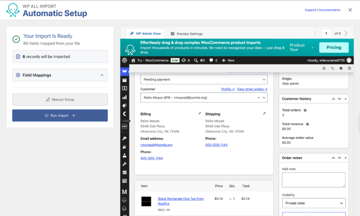Image resolution: width=360 pixels, height=216 pixels.
Task: Open the Support link
Action: click(310, 10)
